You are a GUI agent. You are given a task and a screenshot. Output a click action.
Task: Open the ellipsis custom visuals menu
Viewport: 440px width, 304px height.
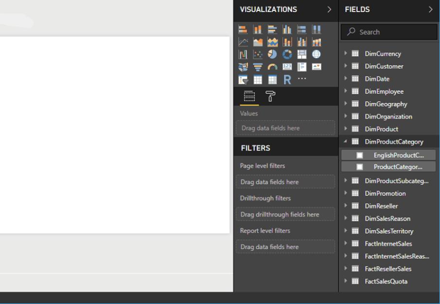[301, 79]
